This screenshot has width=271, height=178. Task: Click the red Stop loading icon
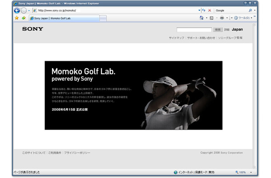pos(210,10)
